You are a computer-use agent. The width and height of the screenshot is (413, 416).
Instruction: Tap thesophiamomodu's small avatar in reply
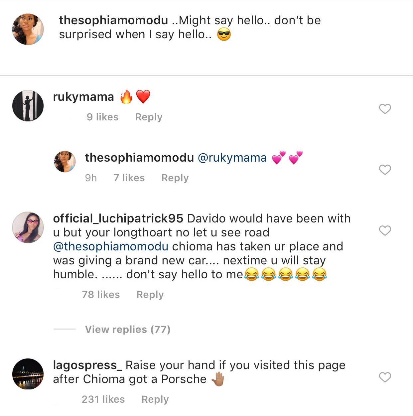(x=65, y=161)
